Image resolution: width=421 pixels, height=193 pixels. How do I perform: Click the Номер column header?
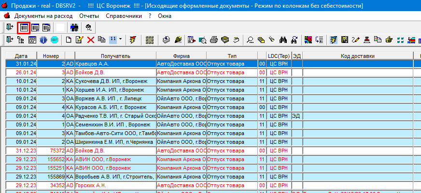click(51, 56)
